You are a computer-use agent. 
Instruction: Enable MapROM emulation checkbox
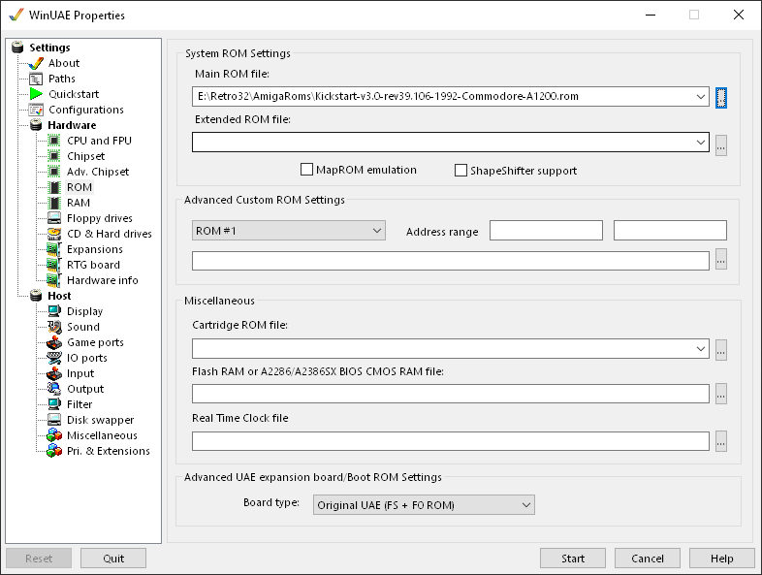click(x=306, y=170)
